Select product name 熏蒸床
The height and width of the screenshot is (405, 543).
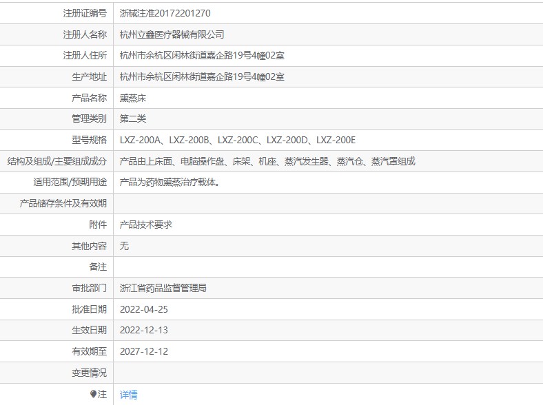[x=133, y=98]
